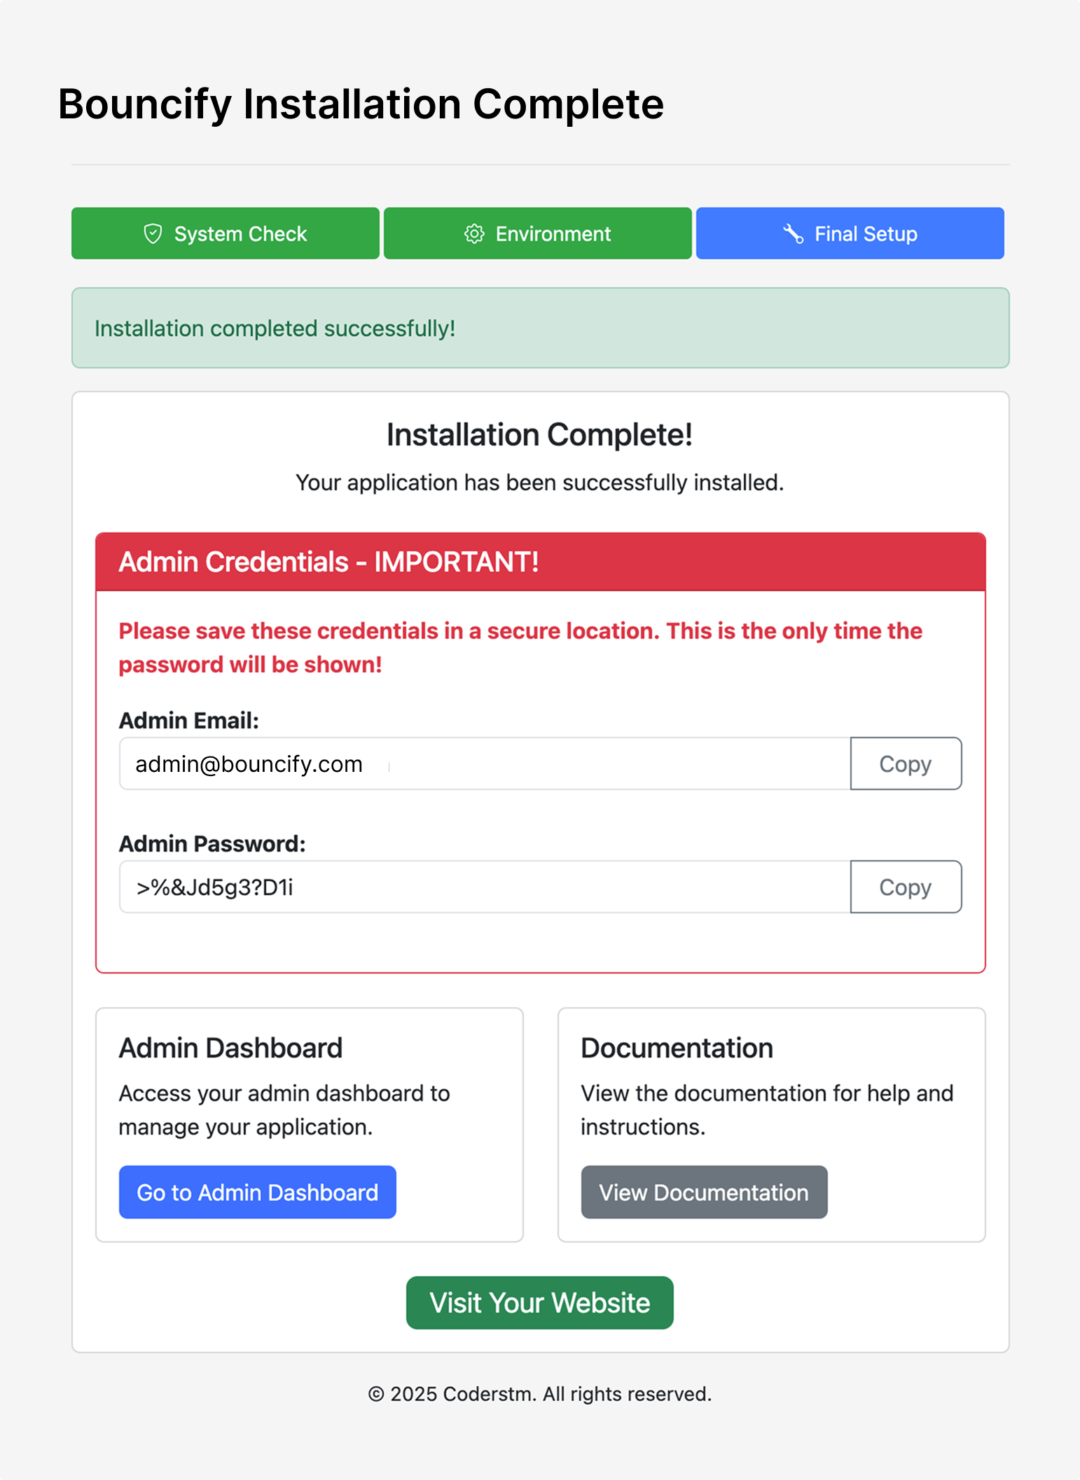Image resolution: width=1080 pixels, height=1480 pixels.
Task: Copy the admin email address
Action: (905, 763)
